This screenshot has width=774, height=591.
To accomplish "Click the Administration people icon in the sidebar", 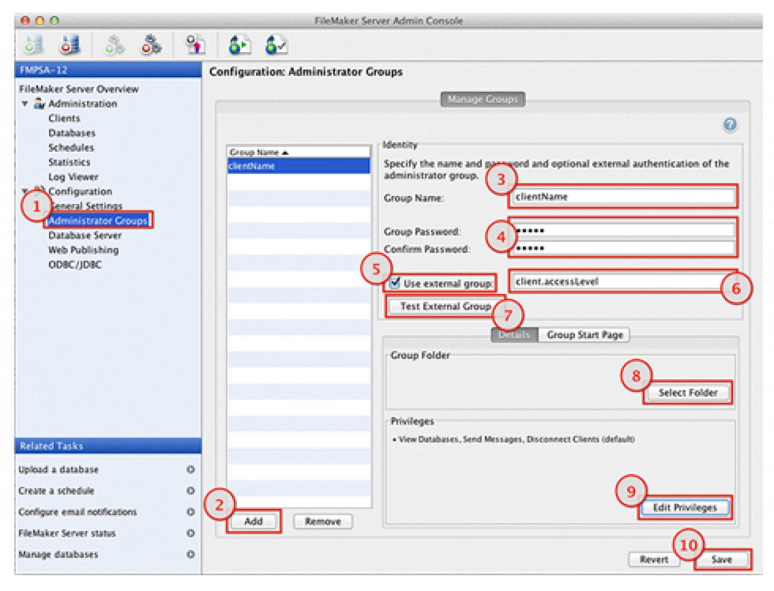I will click(39, 103).
